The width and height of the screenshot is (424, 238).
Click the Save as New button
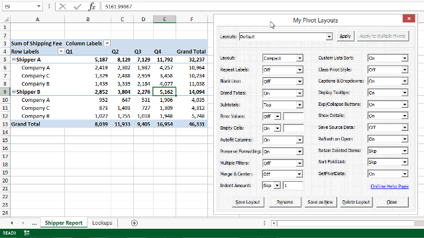pyautogui.click(x=320, y=202)
